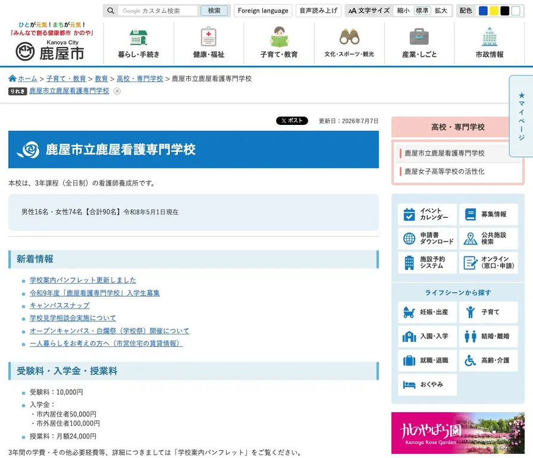
Task: Click the 更新日：2026年7月7日 text
Action: 349,121
